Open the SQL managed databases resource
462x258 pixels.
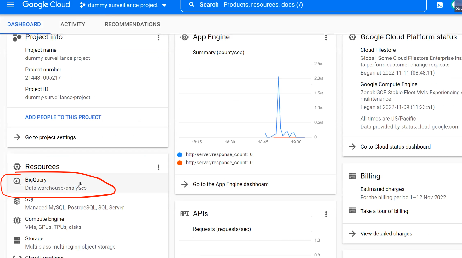87,203
